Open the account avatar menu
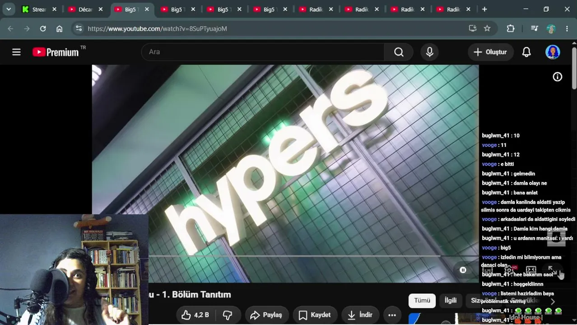Image resolution: width=577 pixels, height=325 pixels. click(553, 52)
